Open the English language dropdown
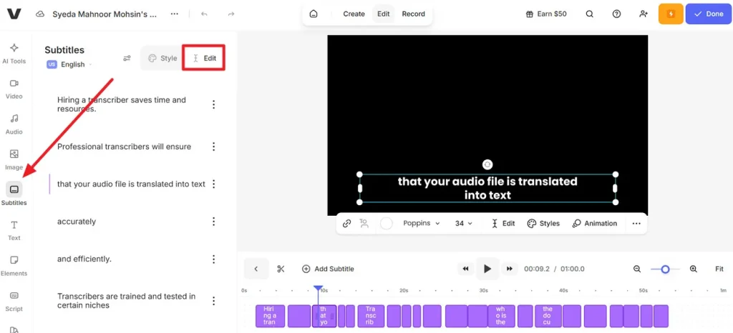Screen dimensions: 733x333 (x=69, y=64)
